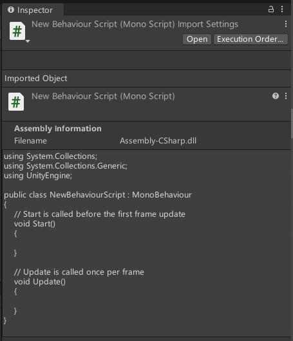Open the Import Settings kebab menu
This screenshot has width=293, height=341.
[286, 24]
